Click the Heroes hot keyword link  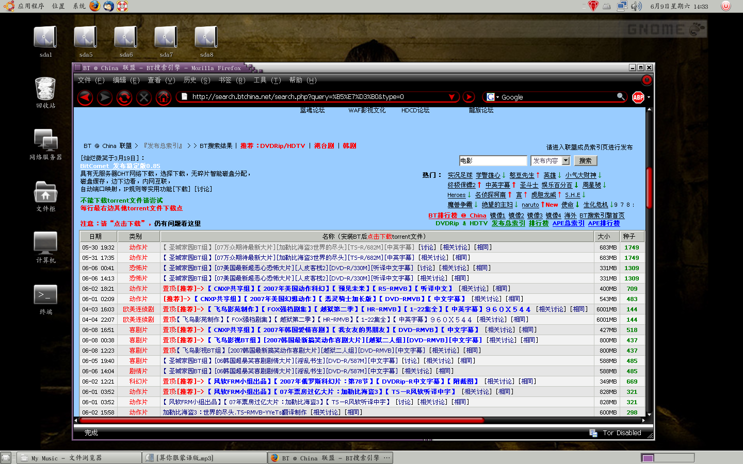(x=456, y=195)
